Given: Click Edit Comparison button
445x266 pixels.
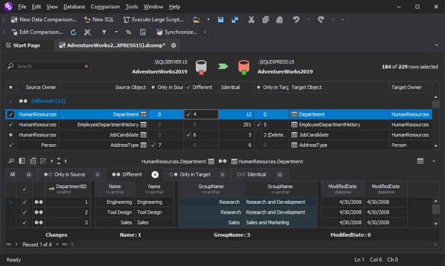Looking at the screenshot, I should (37, 32).
